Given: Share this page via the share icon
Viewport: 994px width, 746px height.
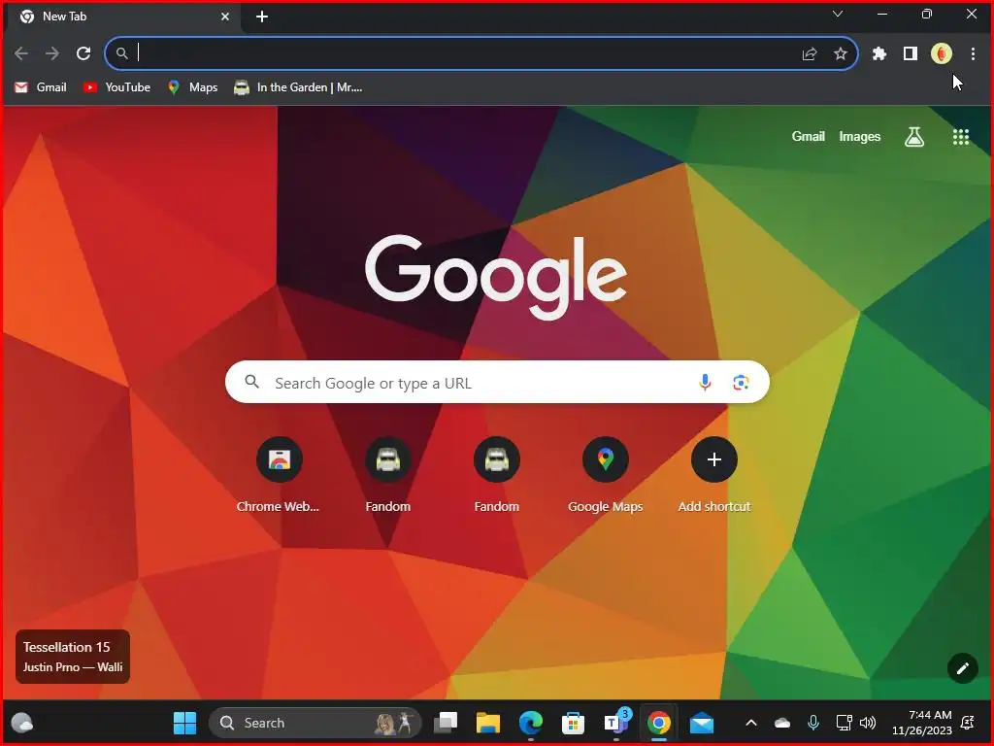Looking at the screenshot, I should pyautogui.click(x=809, y=54).
